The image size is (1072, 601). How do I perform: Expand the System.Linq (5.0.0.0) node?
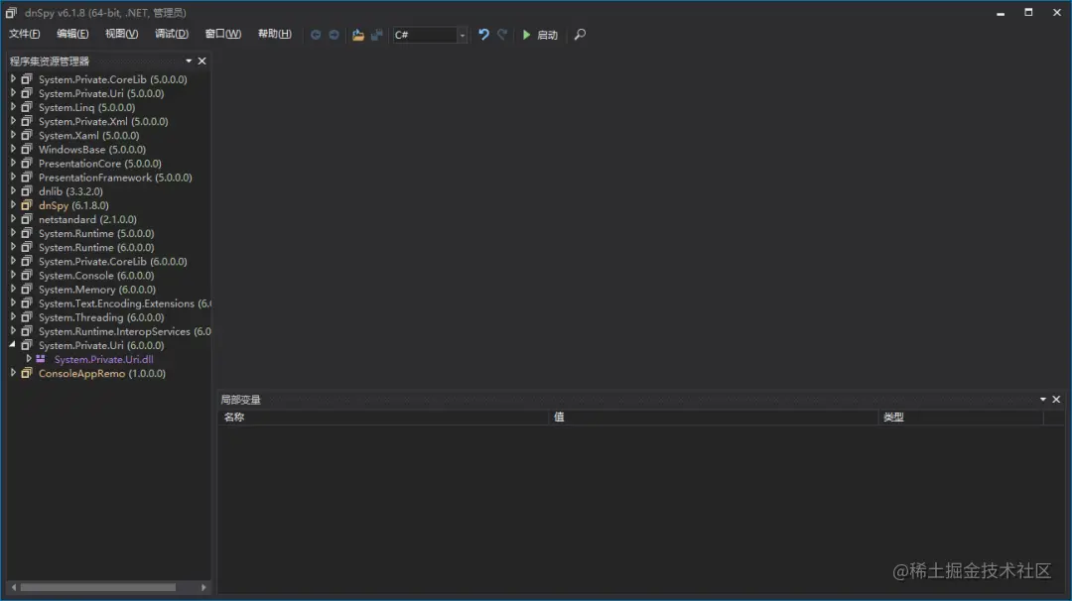(13, 107)
